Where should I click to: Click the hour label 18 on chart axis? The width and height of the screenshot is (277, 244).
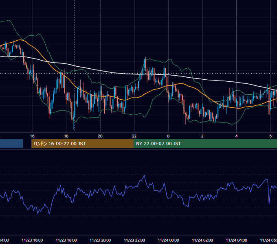pos(66,136)
